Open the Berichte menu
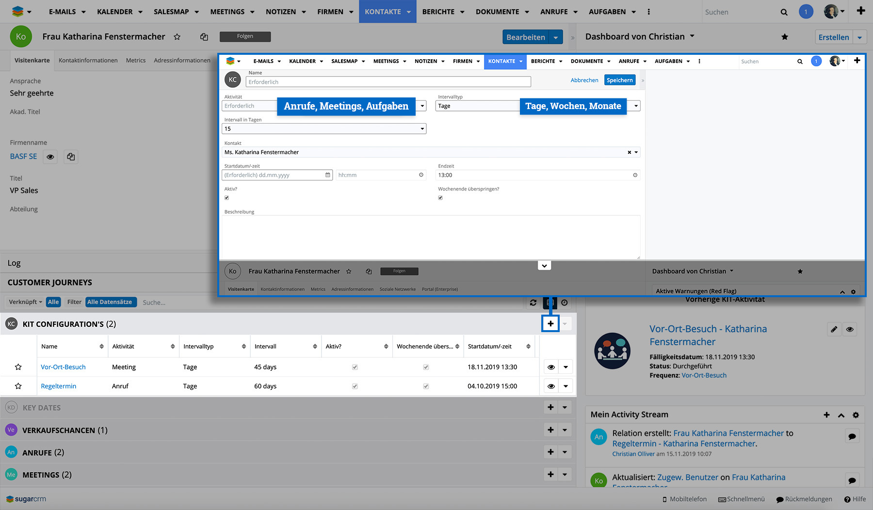This screenshot has height=510, width=873. pyautogui.click(x=438, y=12)
